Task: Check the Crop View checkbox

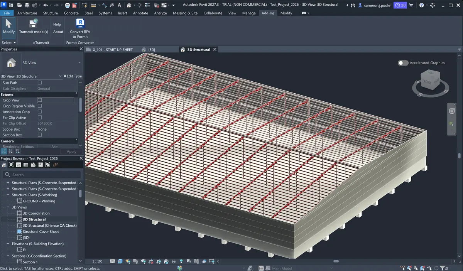Action: 39,100
